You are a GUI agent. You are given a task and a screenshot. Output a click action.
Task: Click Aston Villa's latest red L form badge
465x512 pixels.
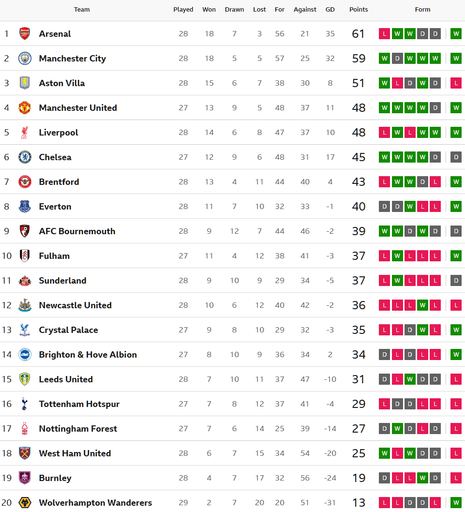(x=456, y=83)
